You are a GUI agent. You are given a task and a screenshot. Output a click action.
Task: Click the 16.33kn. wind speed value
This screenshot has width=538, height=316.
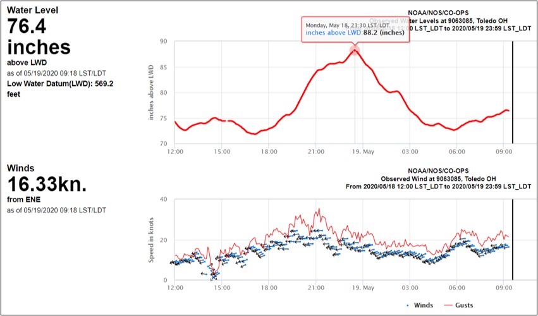[47, 184]
